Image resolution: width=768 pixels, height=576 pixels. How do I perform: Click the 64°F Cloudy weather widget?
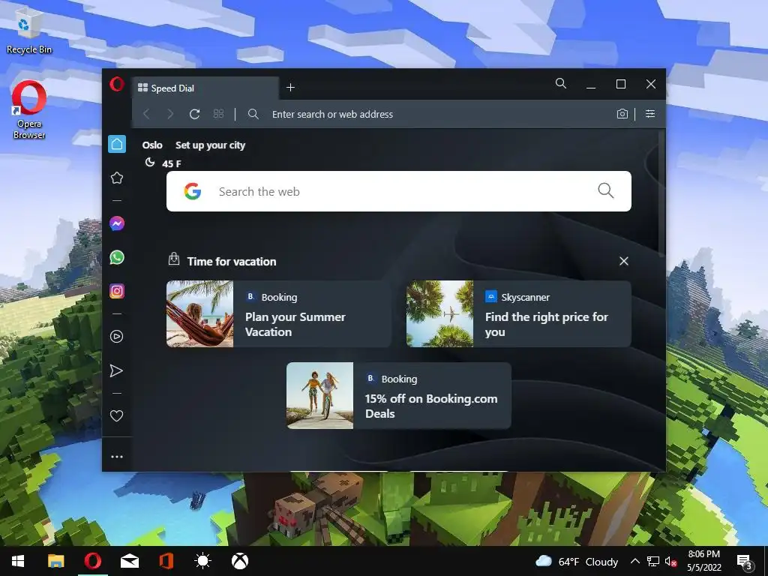577,562
